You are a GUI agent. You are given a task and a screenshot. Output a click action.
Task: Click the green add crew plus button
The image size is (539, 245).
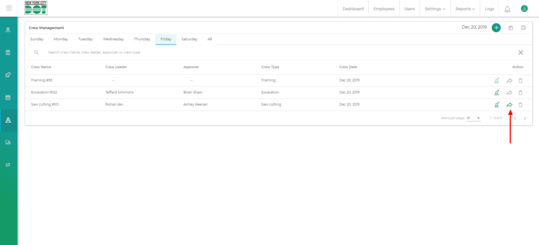(x=496, y=27)
